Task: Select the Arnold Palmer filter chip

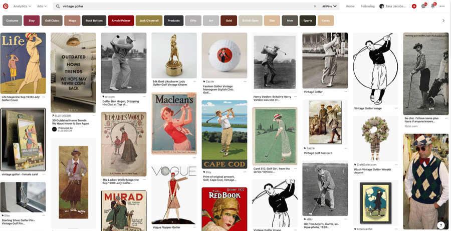Action: 121,20
